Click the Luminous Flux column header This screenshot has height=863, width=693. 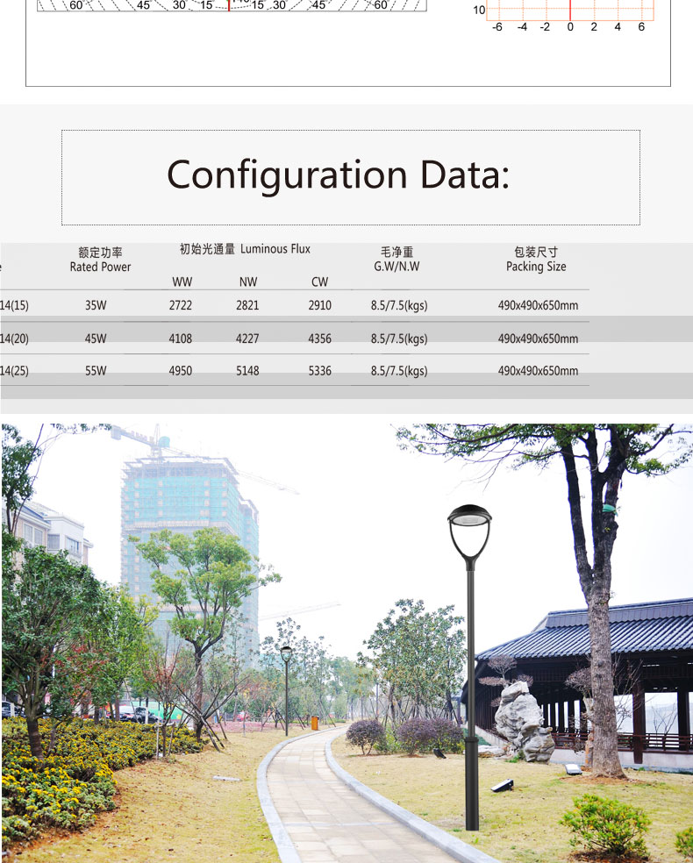245,249
